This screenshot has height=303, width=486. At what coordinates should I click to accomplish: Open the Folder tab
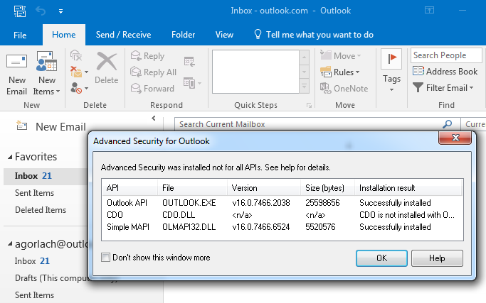[183, 35]
